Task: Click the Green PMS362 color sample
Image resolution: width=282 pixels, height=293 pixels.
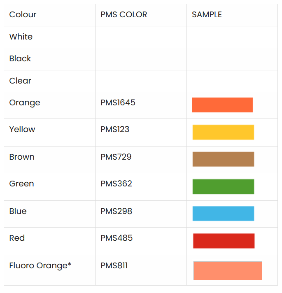Action: [x=223, y=186]
